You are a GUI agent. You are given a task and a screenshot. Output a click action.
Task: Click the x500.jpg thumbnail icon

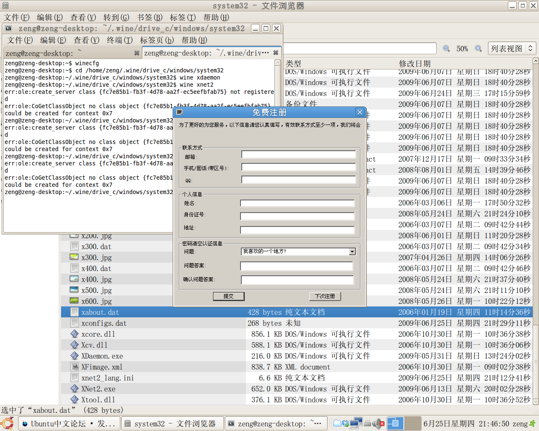[74, 290]
